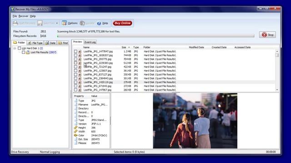Check the box for LostFile_JPG_147967.jpg

point(75,90)
